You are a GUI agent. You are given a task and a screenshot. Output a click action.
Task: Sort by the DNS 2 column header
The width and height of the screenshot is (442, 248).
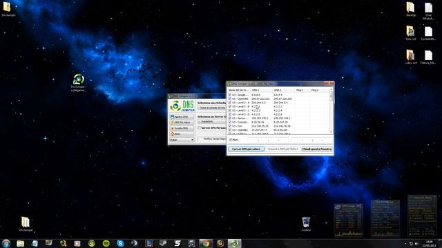(x=284, y=90)
